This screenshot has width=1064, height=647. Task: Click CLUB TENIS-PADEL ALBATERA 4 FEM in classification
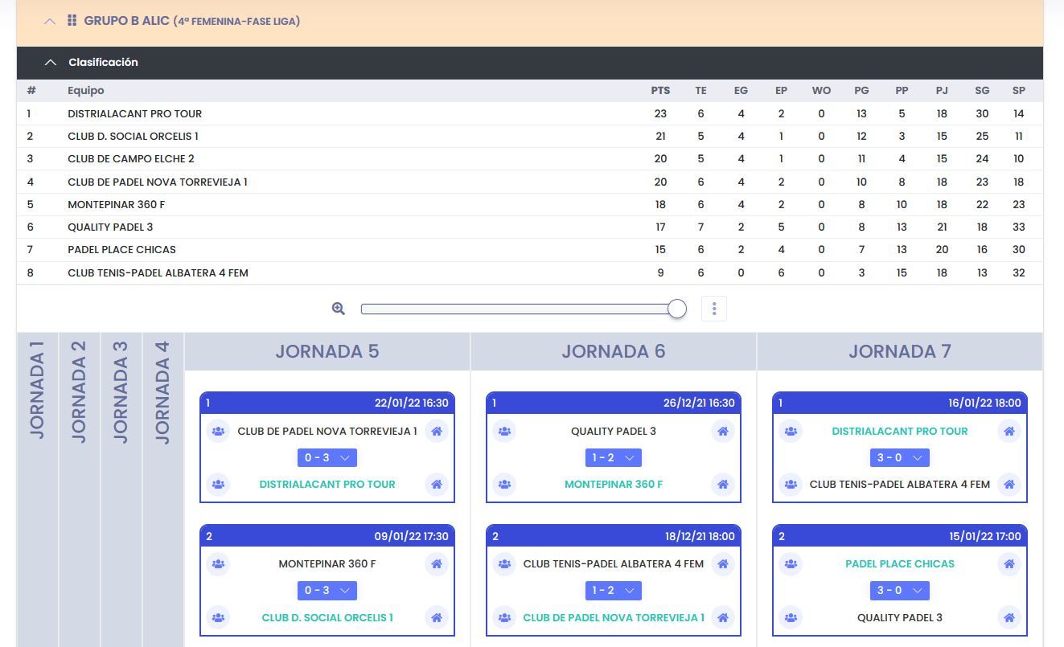158,273
